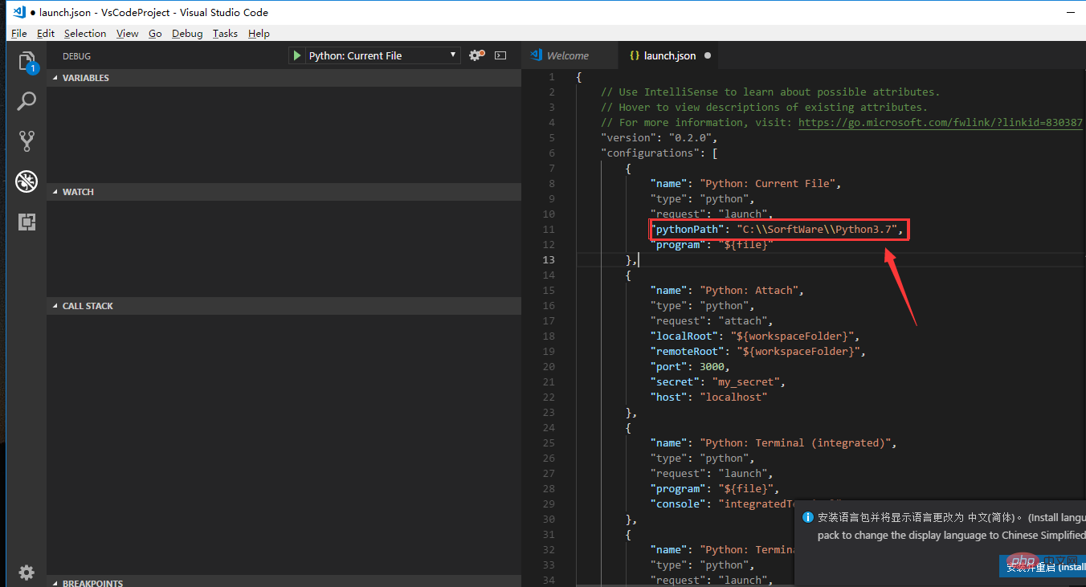Open the Debug Console icon
Screen dimensions: 1086x587
tap(500, 55)
